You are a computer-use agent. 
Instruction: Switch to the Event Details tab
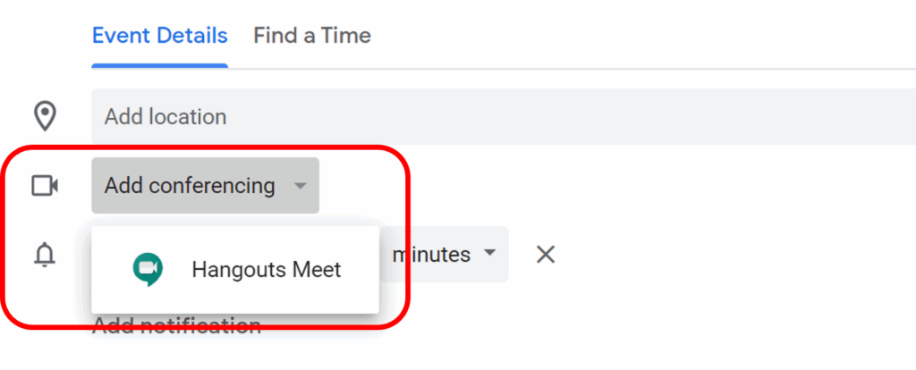tap(160, 36)
